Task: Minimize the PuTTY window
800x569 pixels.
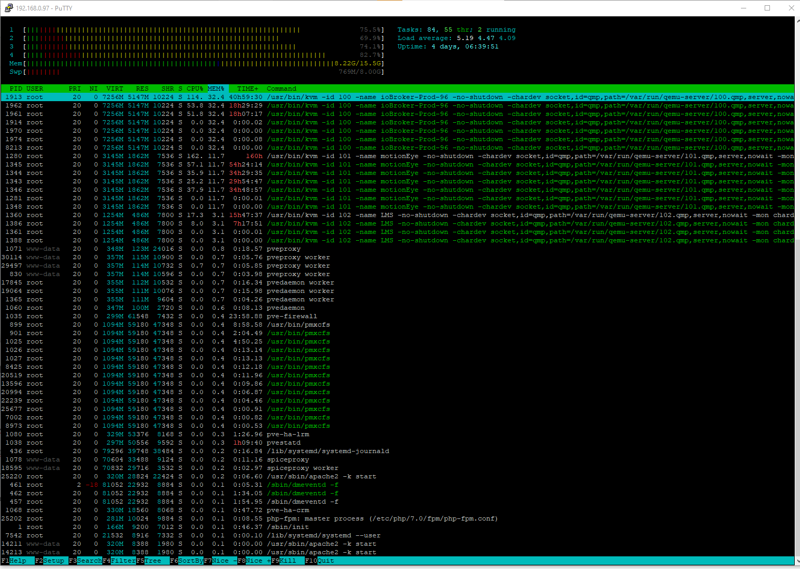Action: (744, 8)
